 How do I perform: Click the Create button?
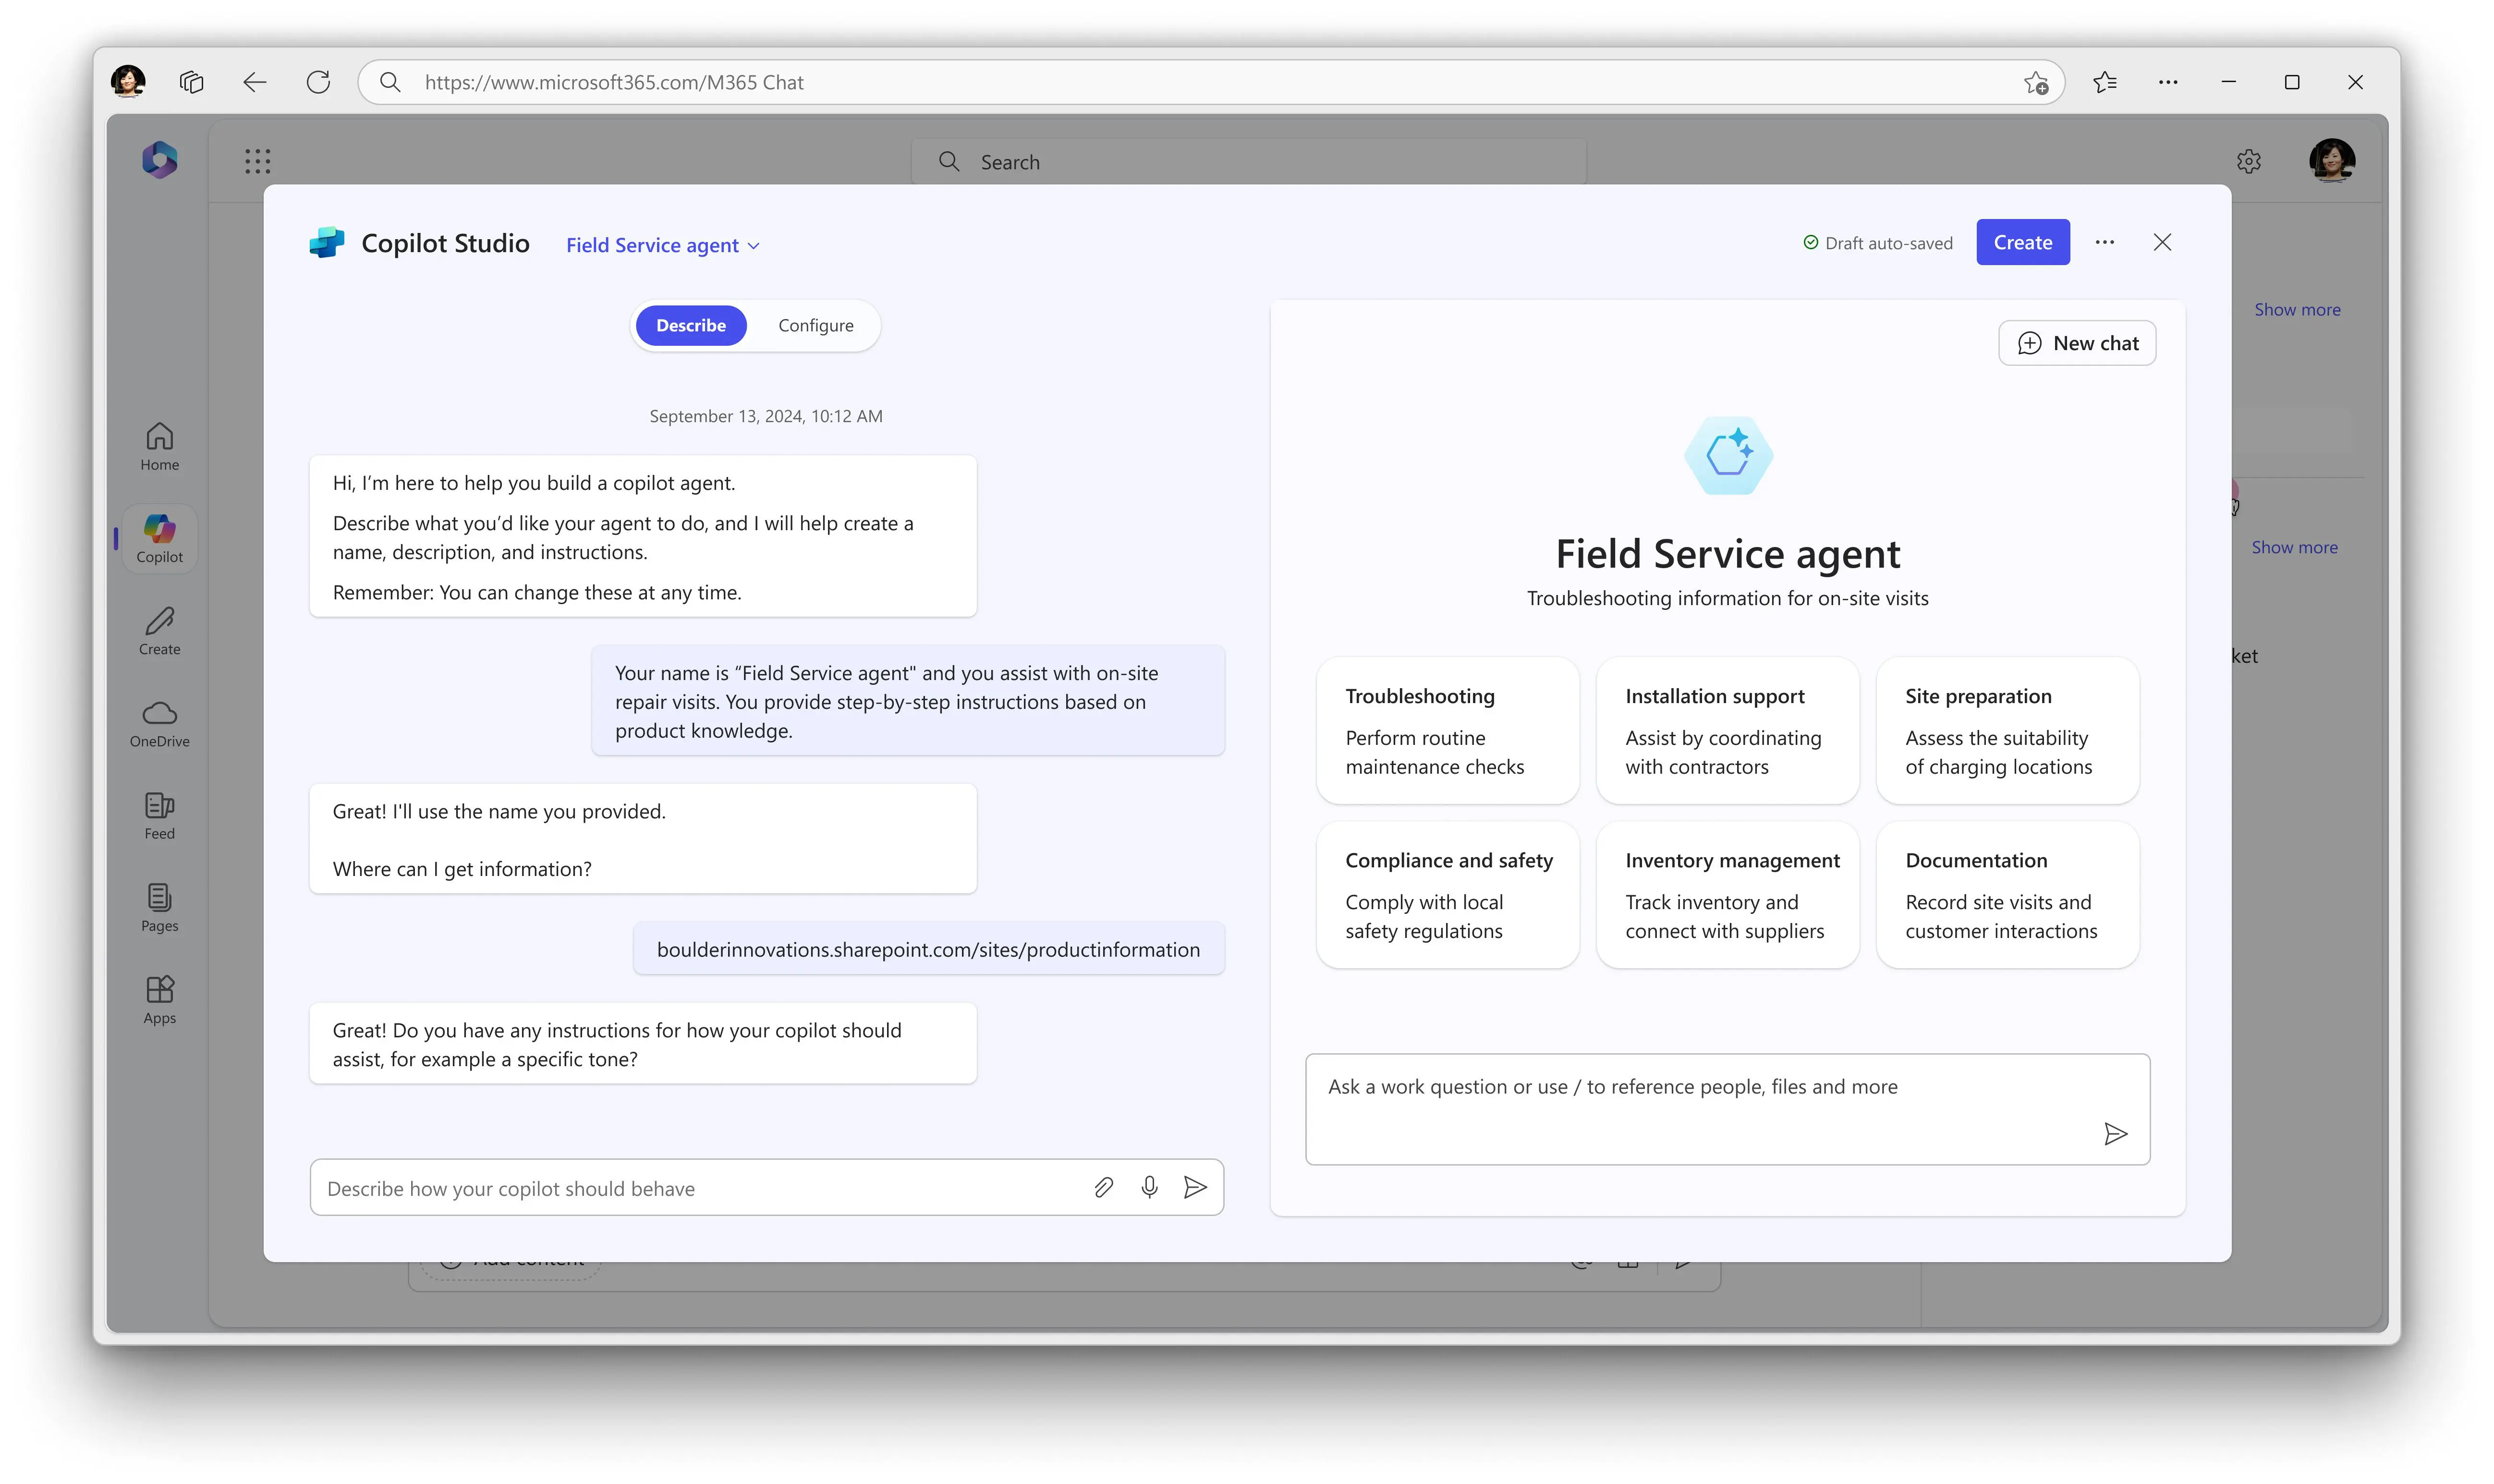[x=2022, y=242]
